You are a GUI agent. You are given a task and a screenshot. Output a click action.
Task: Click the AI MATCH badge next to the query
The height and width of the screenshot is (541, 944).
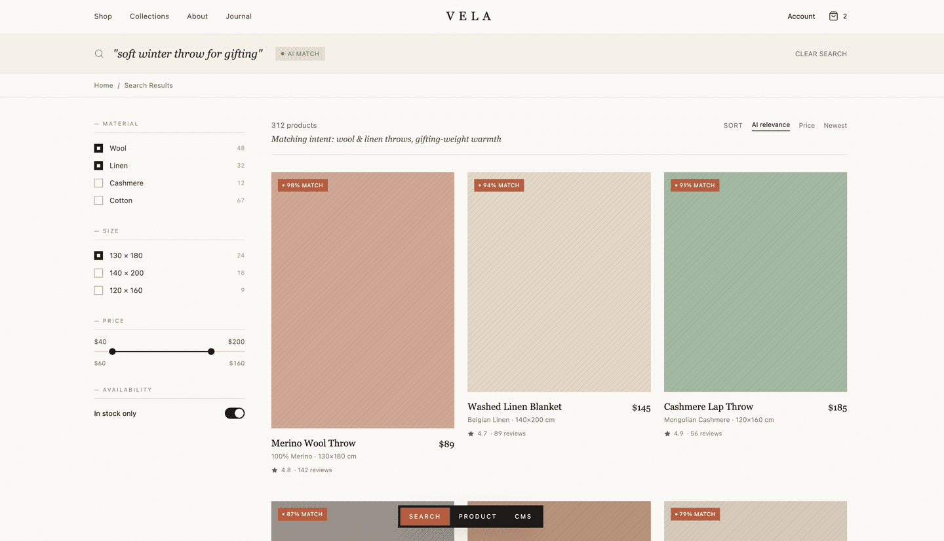coord(300,53)
